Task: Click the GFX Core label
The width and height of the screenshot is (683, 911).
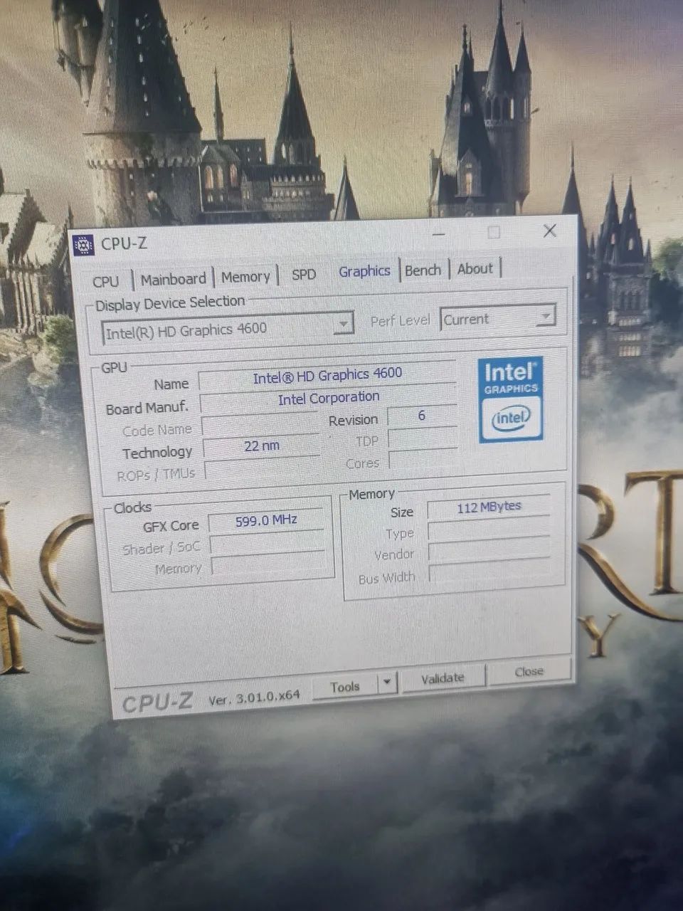Action: [x=171, y=526]
